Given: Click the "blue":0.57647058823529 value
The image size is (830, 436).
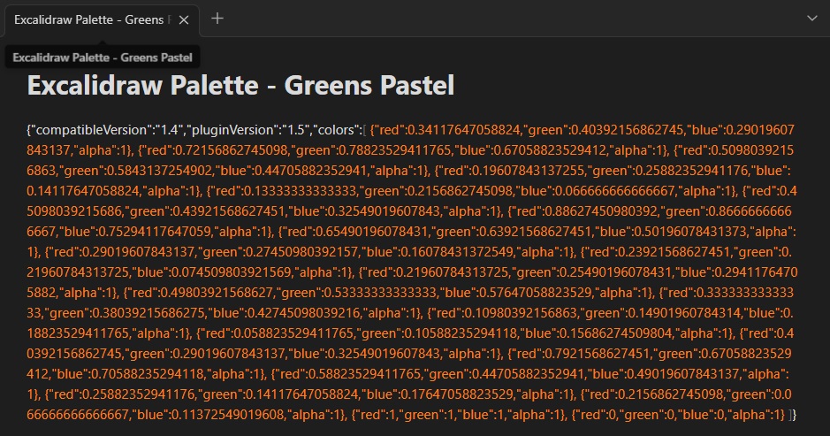Looking at the screenshot, I should tap(514, 293).
